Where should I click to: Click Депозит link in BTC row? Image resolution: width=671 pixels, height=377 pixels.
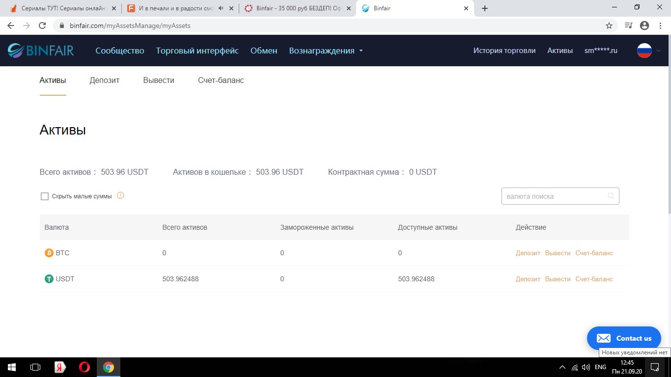coord(528,253)
